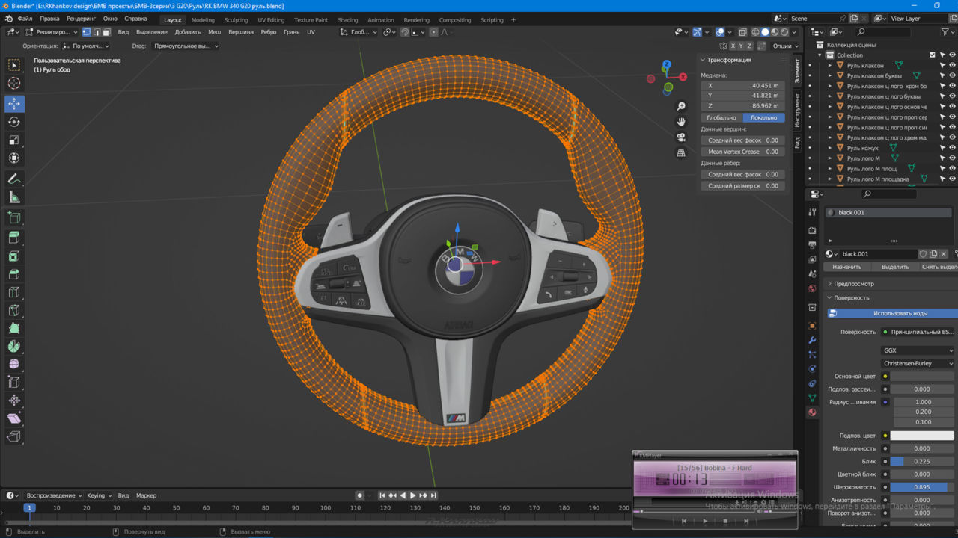Open the GGX distribution dropdown
The width and height of the screenshot is (958, 538).
pos(918,350)
